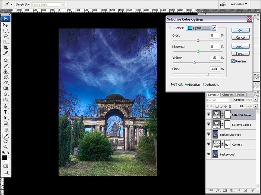Switch to the Channels tab
The height and width of the screenshot is (195, 261).
point(228,95)
